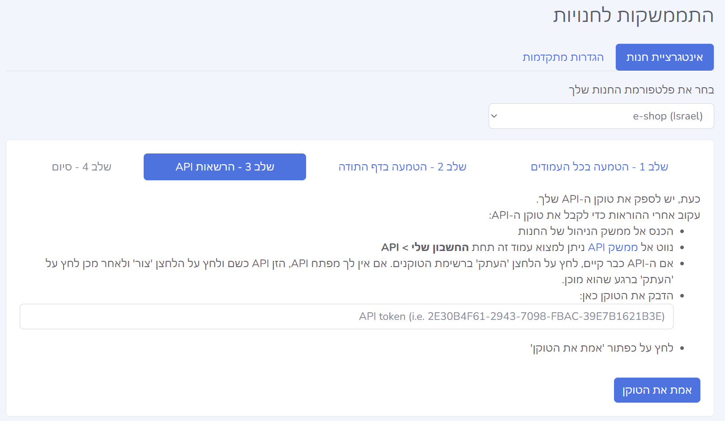Click the bold 'החשבון שלי' text
The height and width of the screenshot is (421, 725).
[x=440, y=247]
